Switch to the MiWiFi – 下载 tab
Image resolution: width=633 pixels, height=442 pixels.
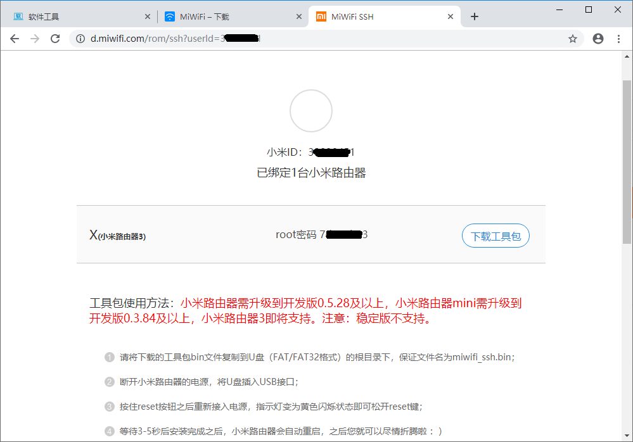point(233,16)
